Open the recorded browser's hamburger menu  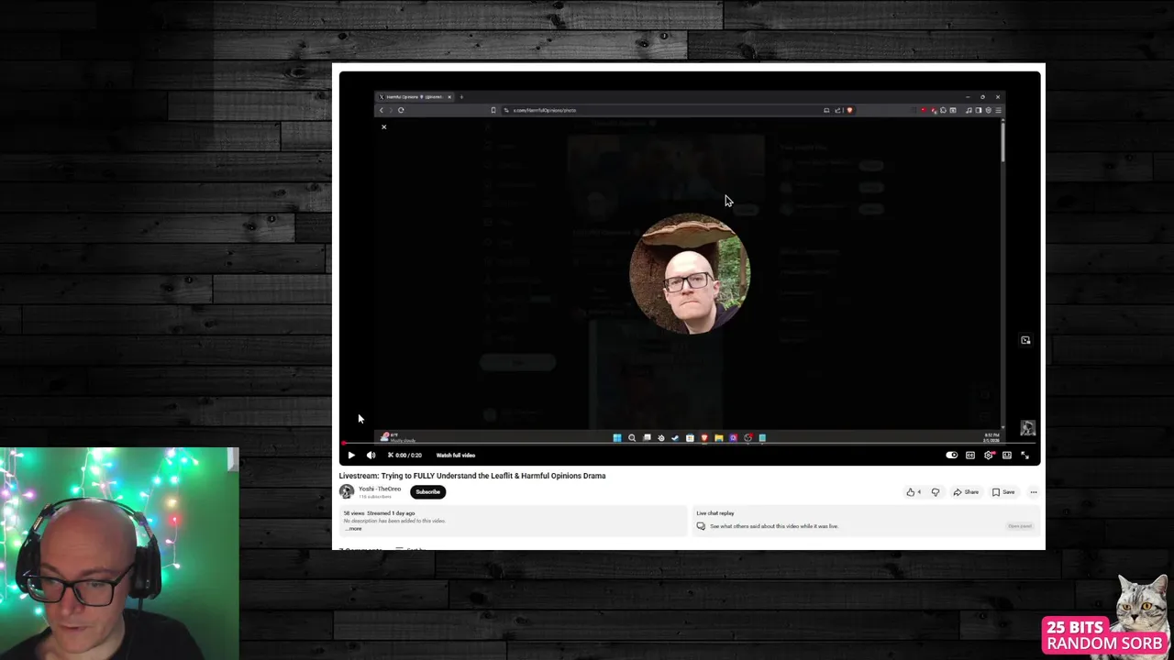tap(998, 110)
